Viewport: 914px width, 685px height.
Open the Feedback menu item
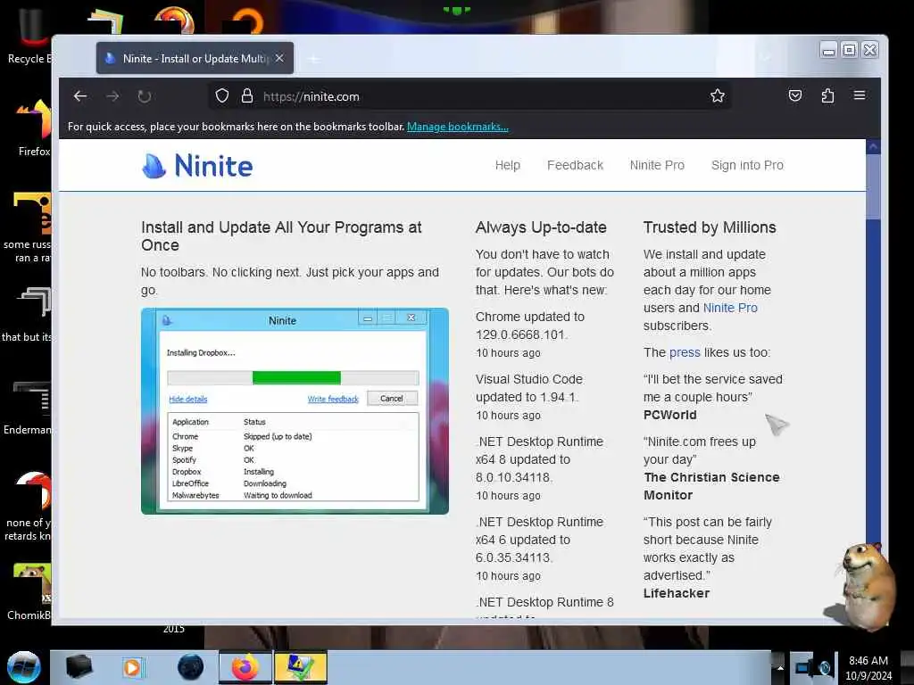click(576, 165)
